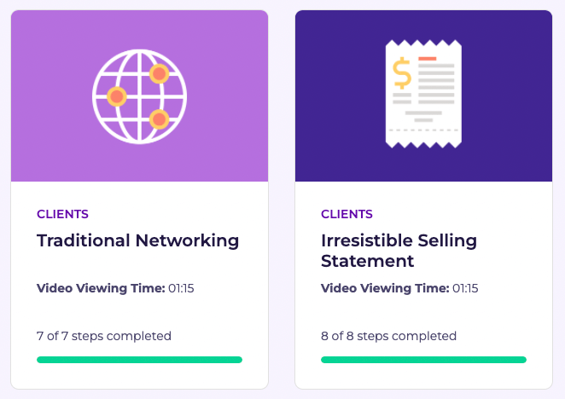Click the receipt invoice icon
Screen dimensions: 565x399
pyautogui.click(x=423, y=95)
